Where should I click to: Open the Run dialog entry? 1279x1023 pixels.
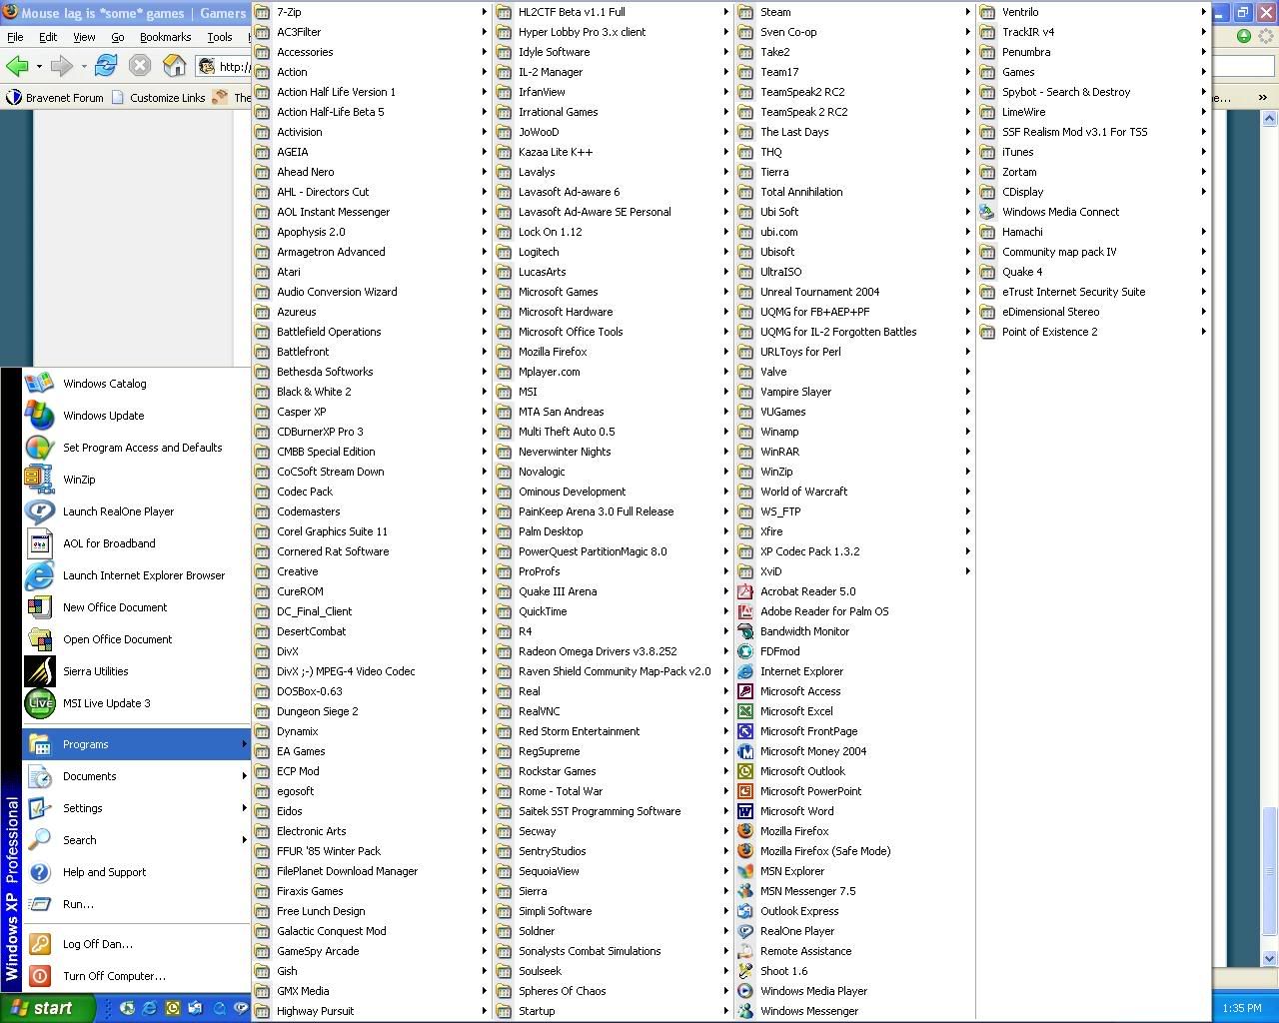pyautogui.click(x=136, y=904)
